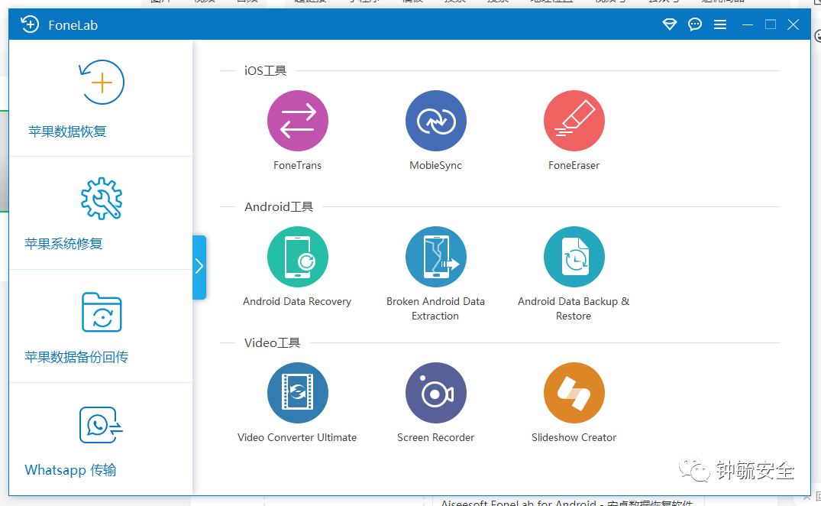Minimize the FoneLab window
The image size is (821, 506).
pyautogui.click(x=748, y=24)
